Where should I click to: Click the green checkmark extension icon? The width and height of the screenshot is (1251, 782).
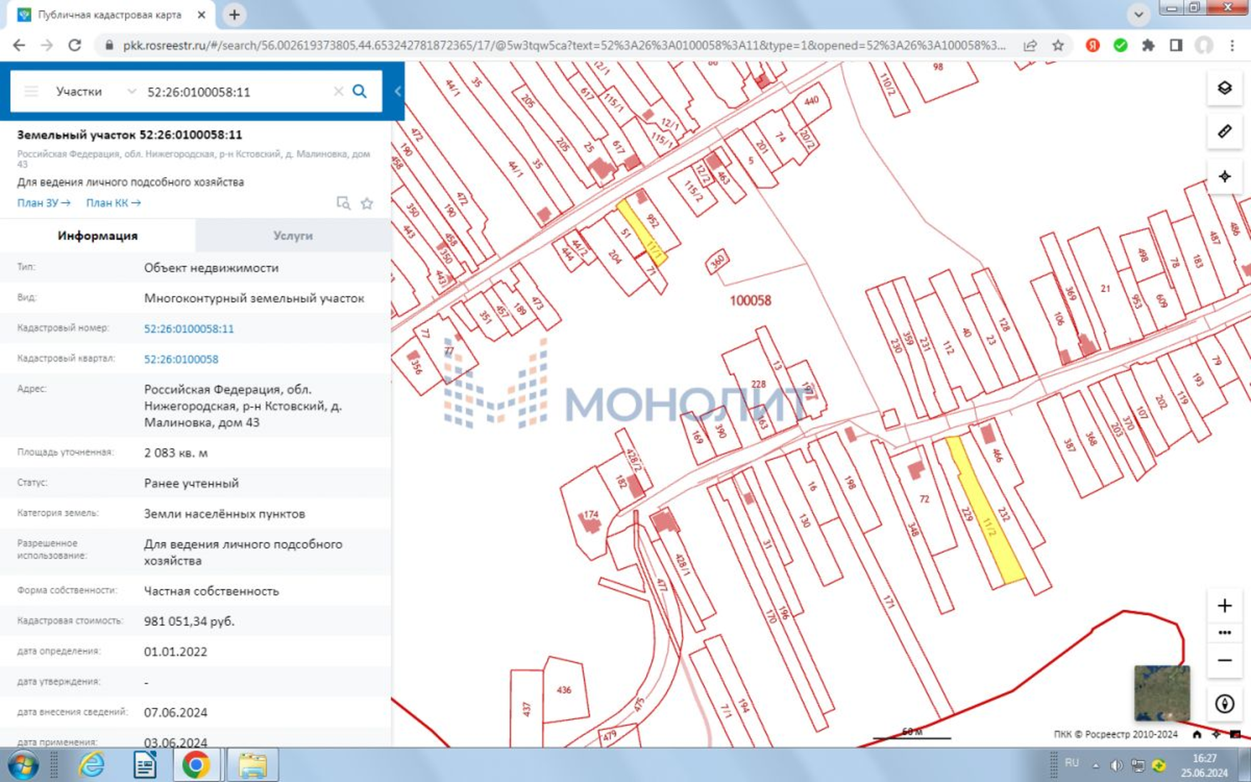pos(1120,46)
